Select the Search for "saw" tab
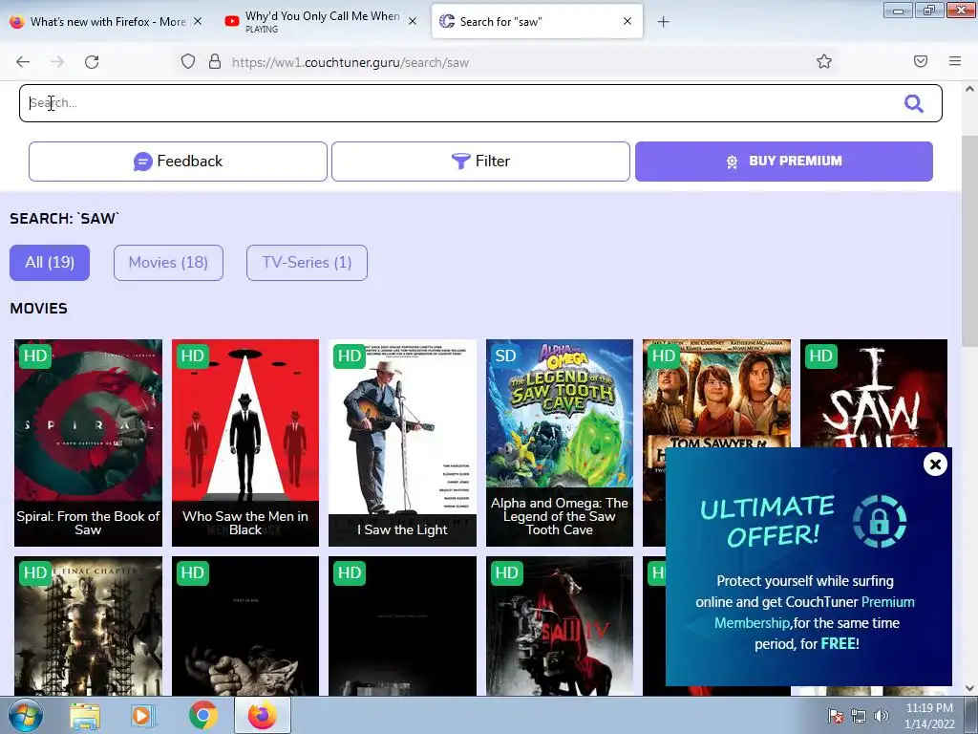Image resolution: width=978 pixels, height=734 pixels. click(x=537, y=22)
